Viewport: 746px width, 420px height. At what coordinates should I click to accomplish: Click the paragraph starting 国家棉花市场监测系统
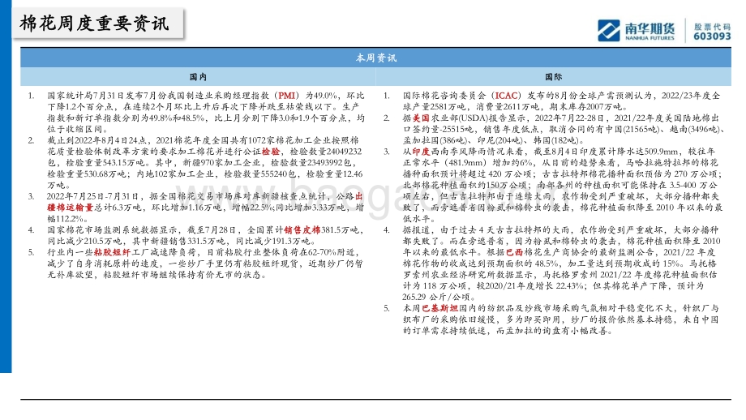pyautogui.click(x=205, y=235)
